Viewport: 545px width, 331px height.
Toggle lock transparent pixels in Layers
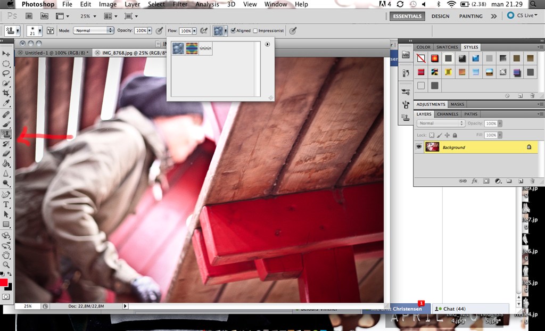click(432, 135)
